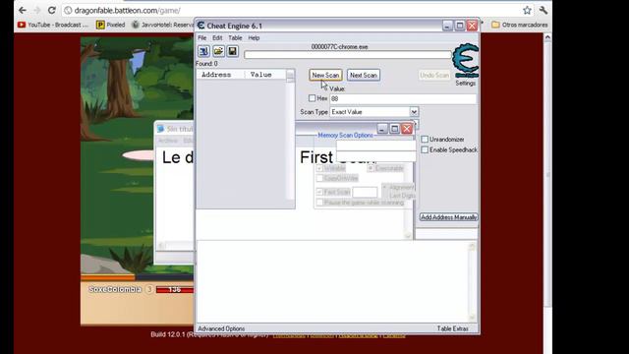Toggle the Executable checkbox
The height and width of the screenshot is (354, 629).
coord(371,168)
